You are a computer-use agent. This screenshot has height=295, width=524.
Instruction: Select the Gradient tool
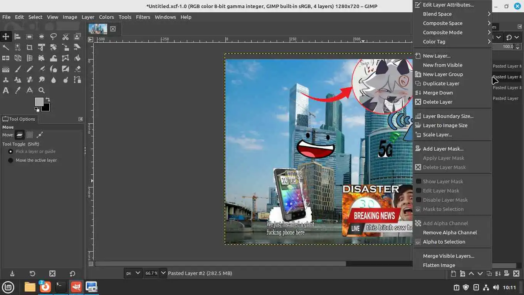[x=6, y=69]
